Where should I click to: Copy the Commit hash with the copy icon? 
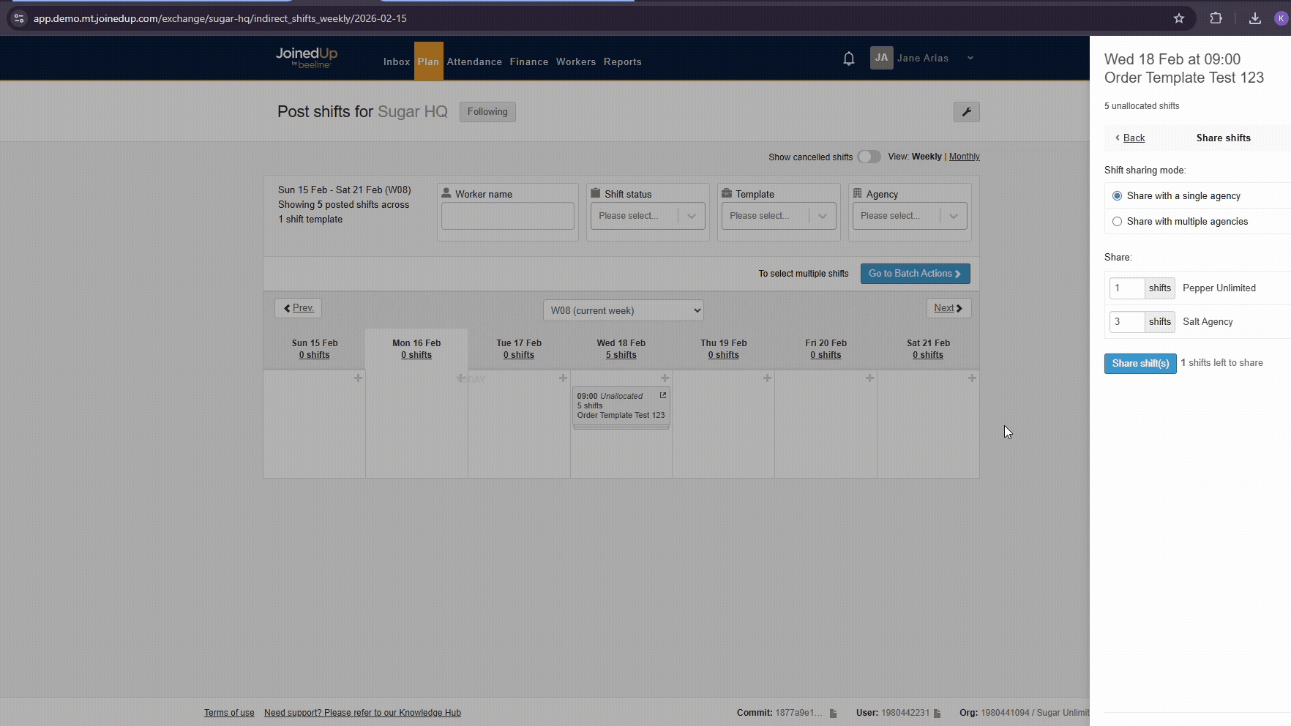coord(833,713)
